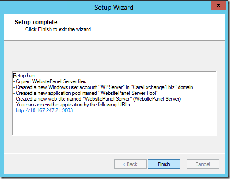Click the grayed-out Back button

[x=130, y=164]
